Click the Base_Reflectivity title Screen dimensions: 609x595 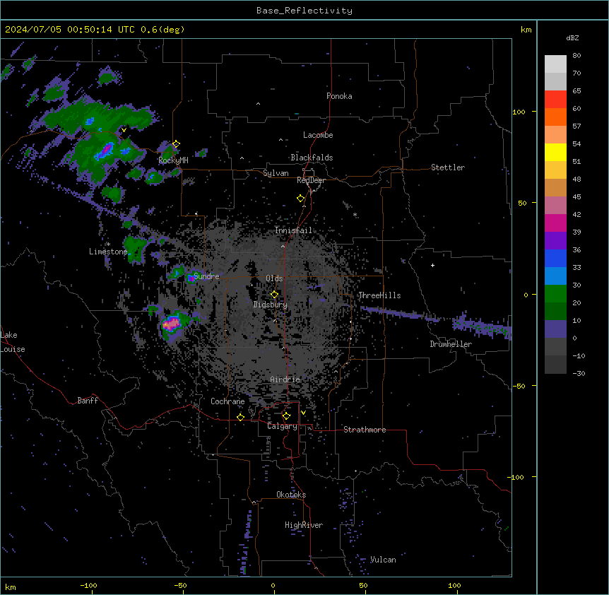tap(304, 11)
